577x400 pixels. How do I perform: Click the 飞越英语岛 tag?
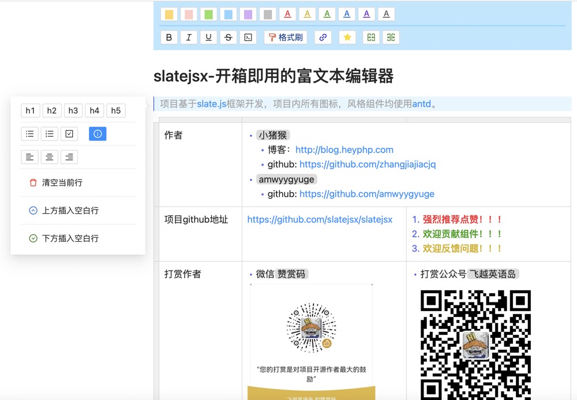coord(493,274)
